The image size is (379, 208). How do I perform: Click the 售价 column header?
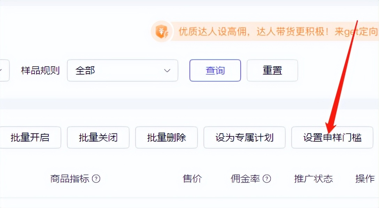(x=192, y=179)
